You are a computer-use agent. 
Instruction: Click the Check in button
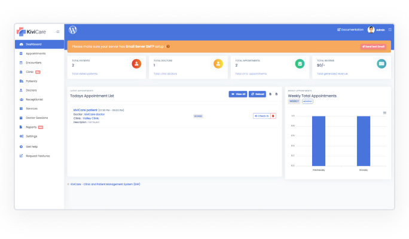(x=262, y=116)
